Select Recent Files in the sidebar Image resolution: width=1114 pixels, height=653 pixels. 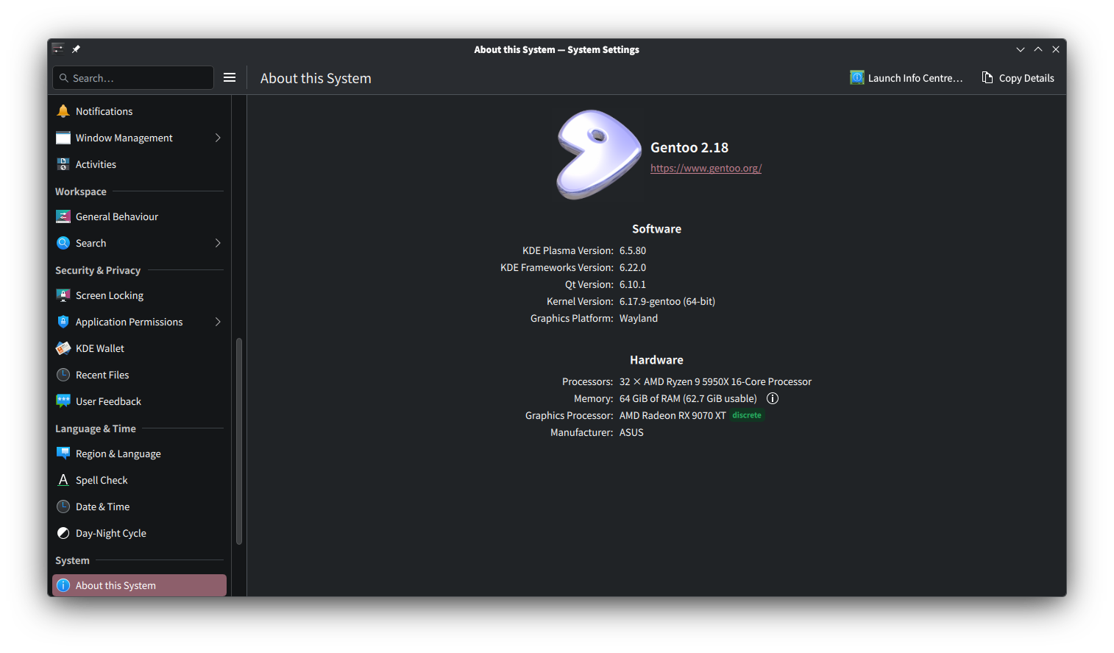(x=139, y=375)
